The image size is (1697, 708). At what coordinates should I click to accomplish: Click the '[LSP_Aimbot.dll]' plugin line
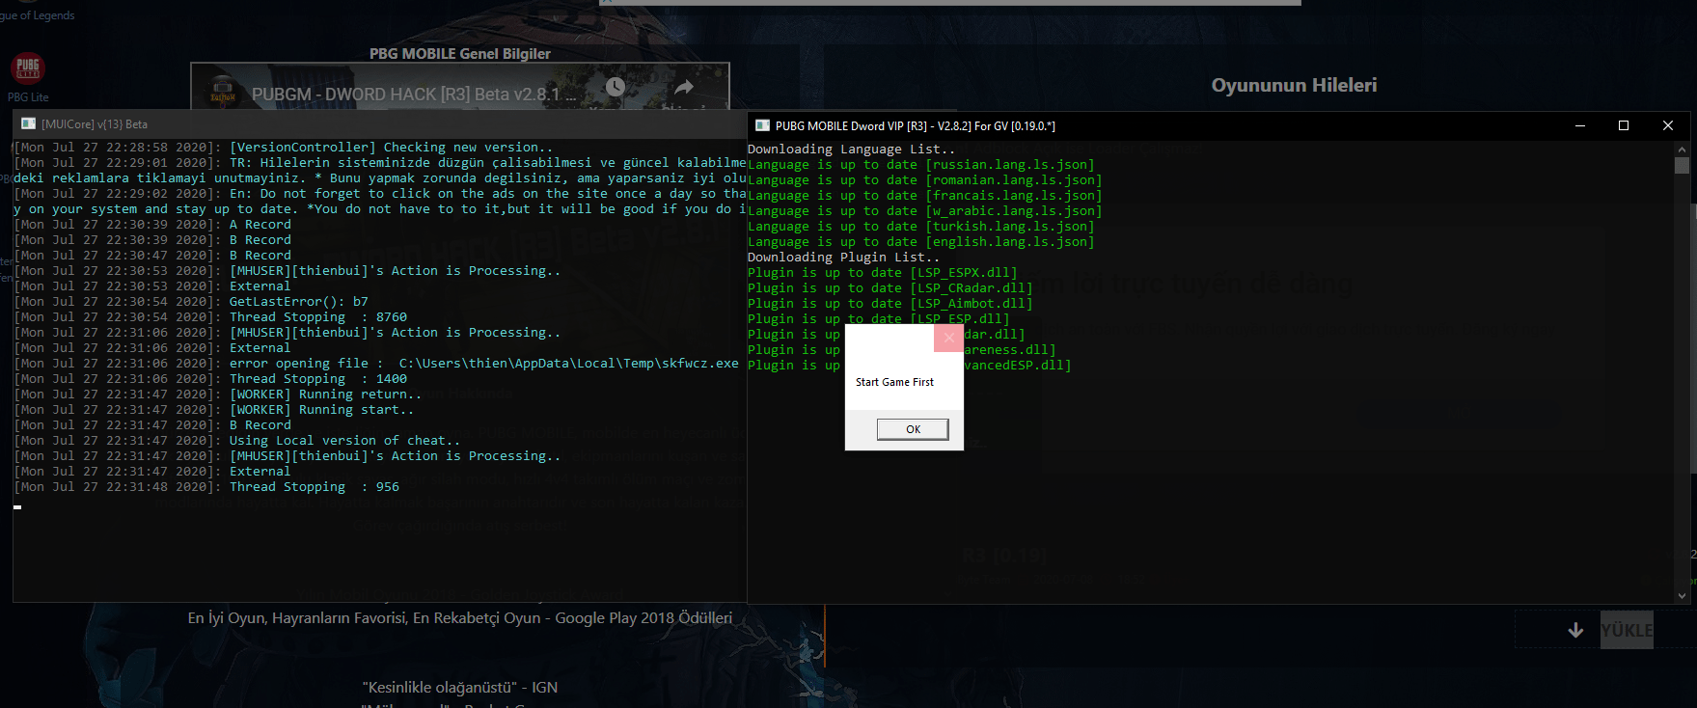[x=890, y=304]
